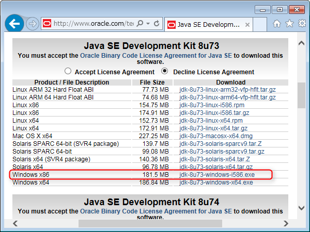This screenshot has width=310, height=232.
Task: Maximize the browser window
Action: coord(280,9)
